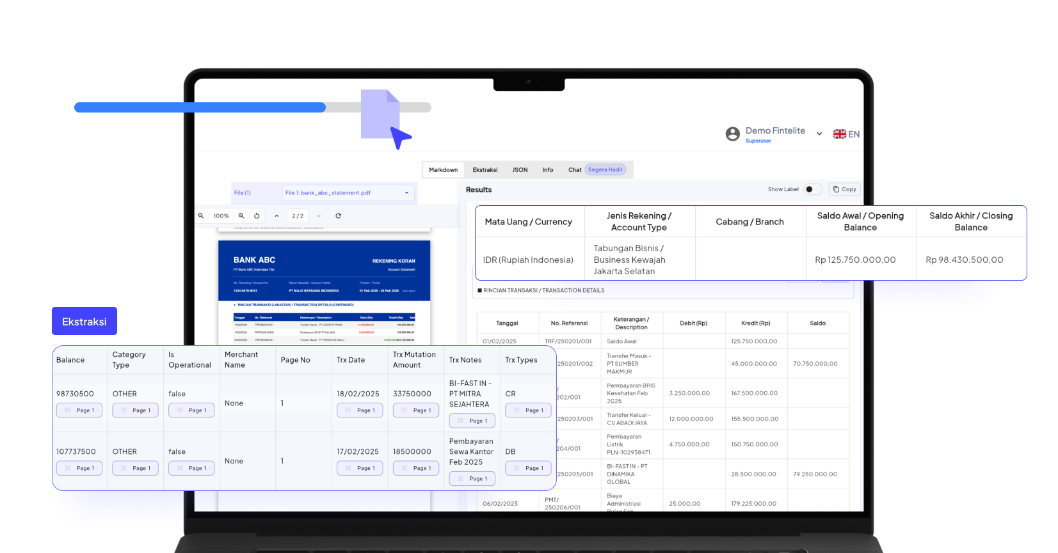Expand the Demo Fintelite account menu

coord(819,134)
